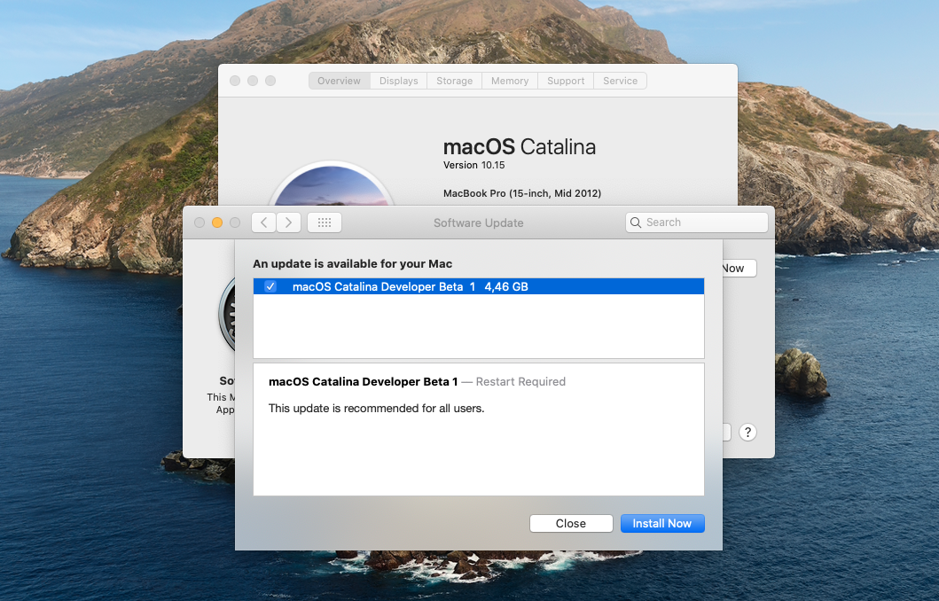Click the MacBook Pro (15-inch, Mid 2012) text
The width and height of the screenshot is (939, 601).
(x=522, y=193)
